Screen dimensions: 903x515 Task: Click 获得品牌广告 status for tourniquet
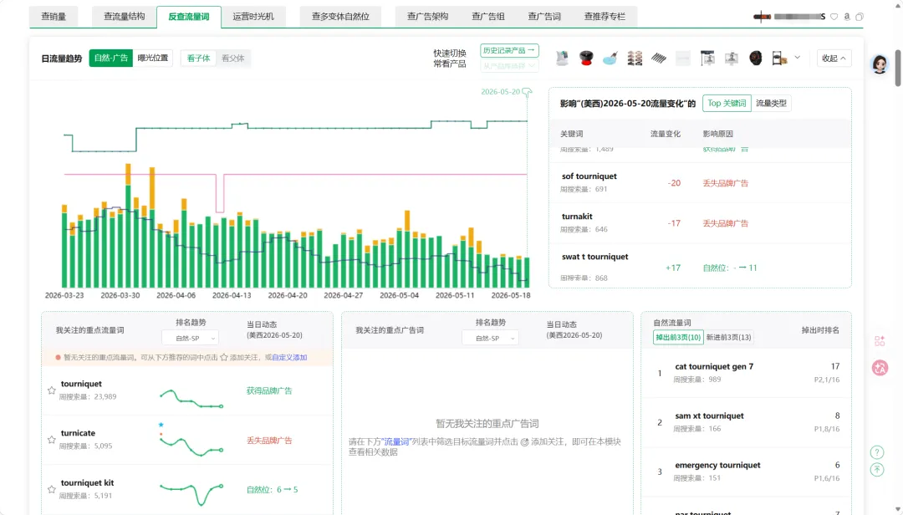[x=269, y=390]
